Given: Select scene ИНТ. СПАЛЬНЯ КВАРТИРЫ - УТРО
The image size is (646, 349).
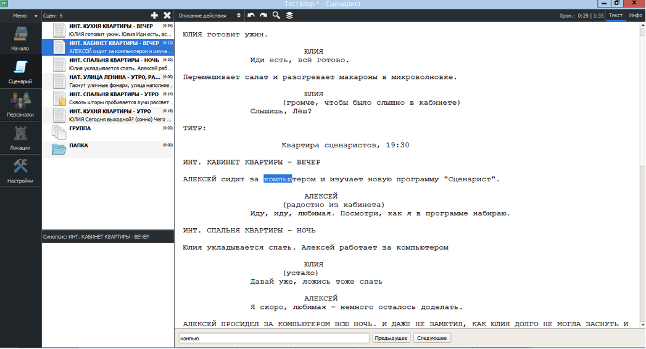Looking at the screenshot, I should pos(108,99).
